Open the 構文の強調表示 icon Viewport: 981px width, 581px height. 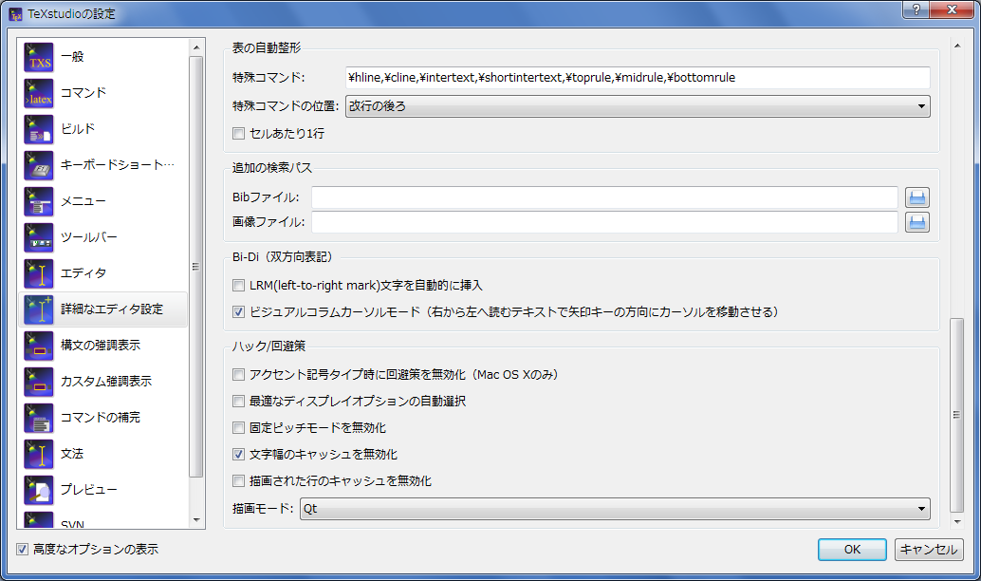tap(39, 346)
